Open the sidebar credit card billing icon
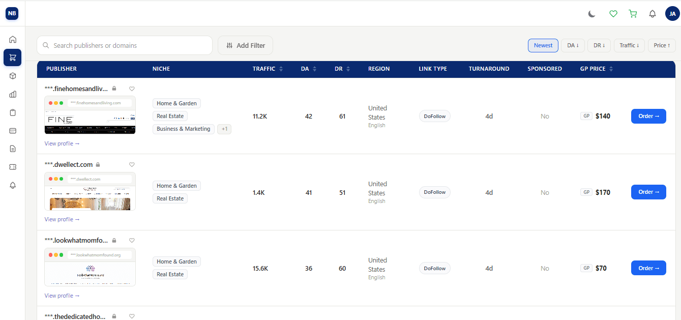Screen dimensions: 681x320 point(13,131)
